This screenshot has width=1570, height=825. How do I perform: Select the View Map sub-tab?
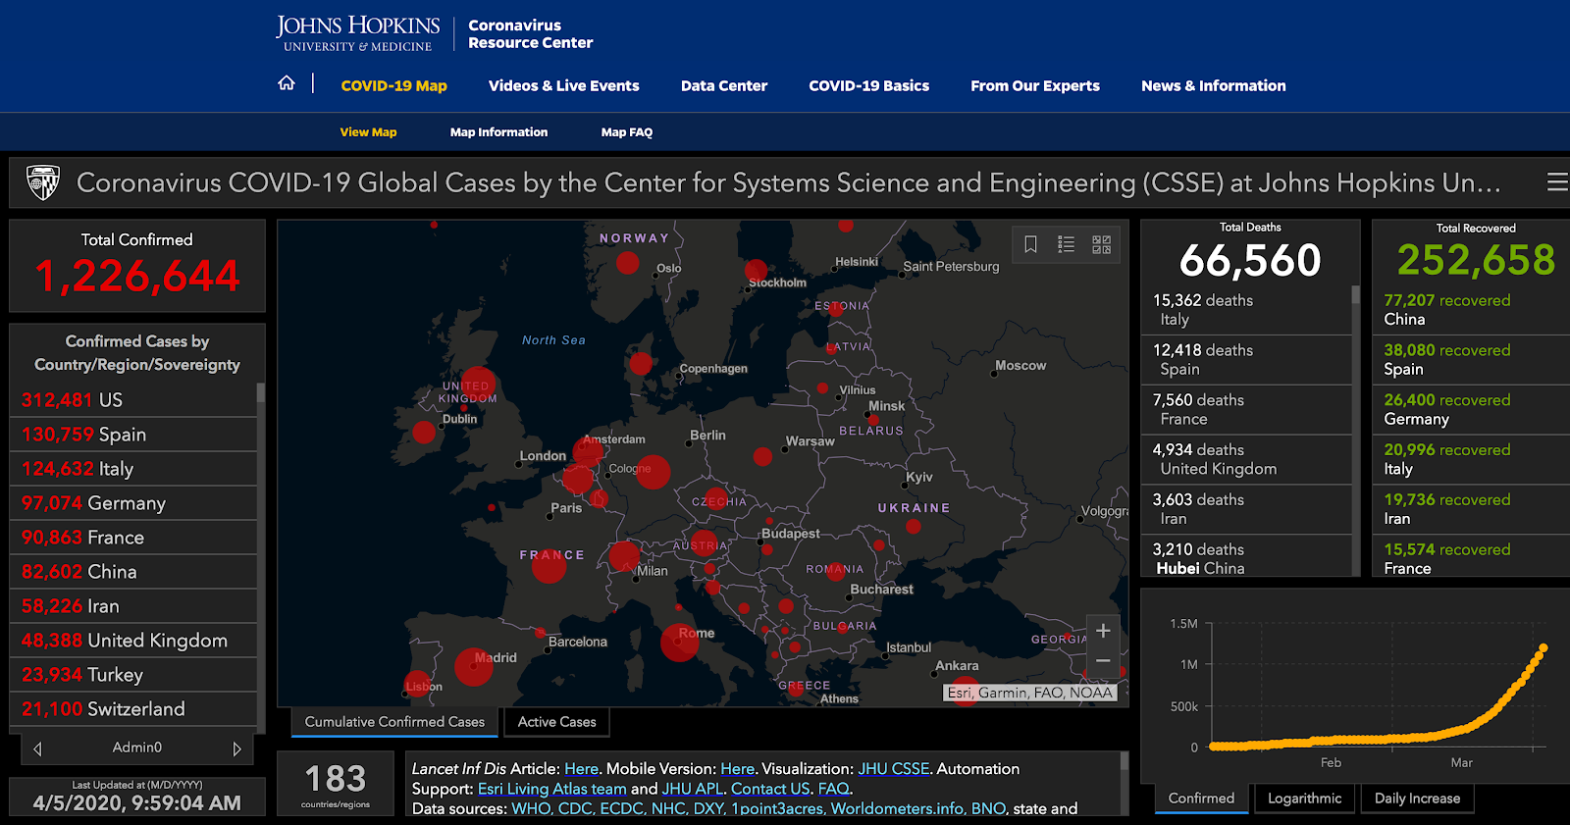coord(369,132)
